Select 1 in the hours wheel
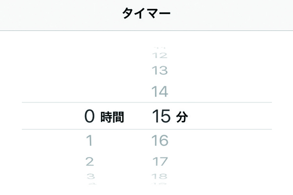 click(x=89, y=141)
